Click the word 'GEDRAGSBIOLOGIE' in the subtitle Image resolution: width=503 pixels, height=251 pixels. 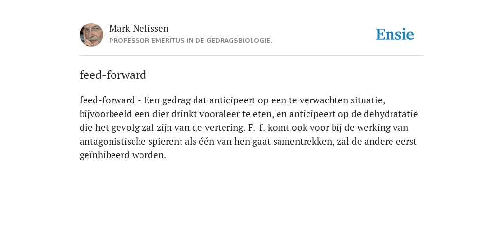click(x=239, y=41)
